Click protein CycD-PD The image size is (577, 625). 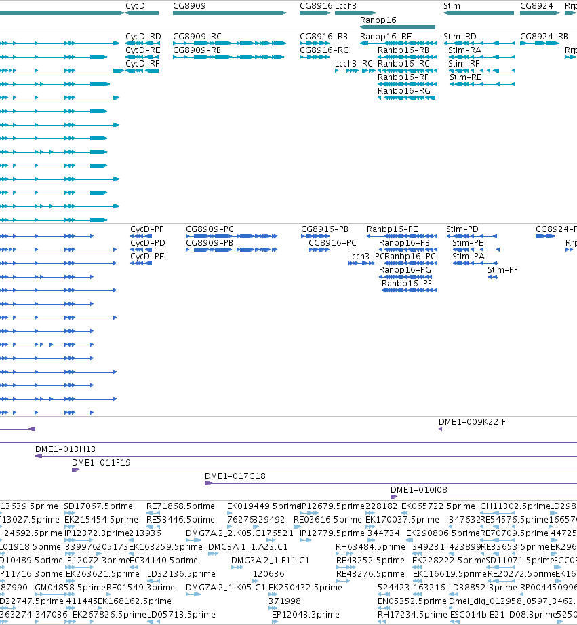tap(141, 250)
